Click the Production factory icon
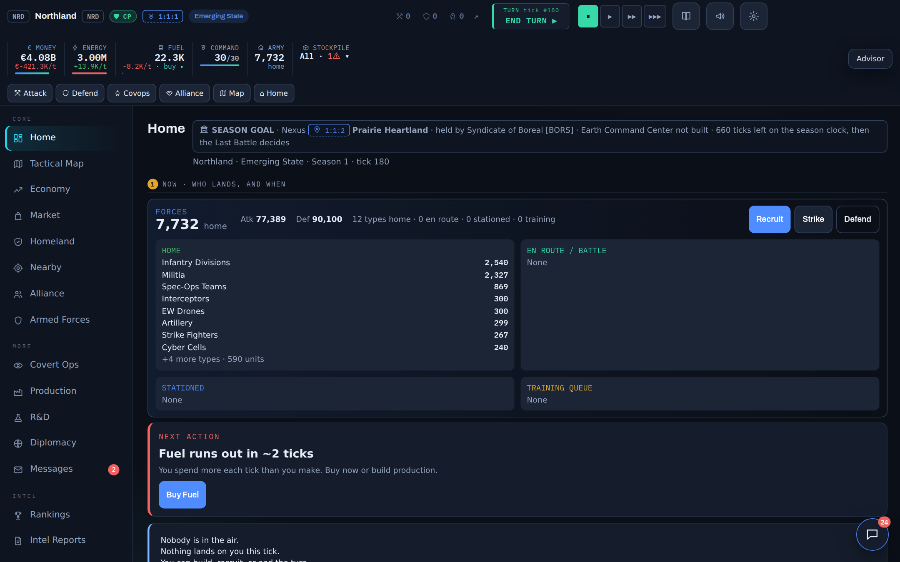 (18, 392)
